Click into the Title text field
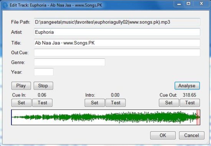Screen dimensions: 211x146 tap(117, 43)
